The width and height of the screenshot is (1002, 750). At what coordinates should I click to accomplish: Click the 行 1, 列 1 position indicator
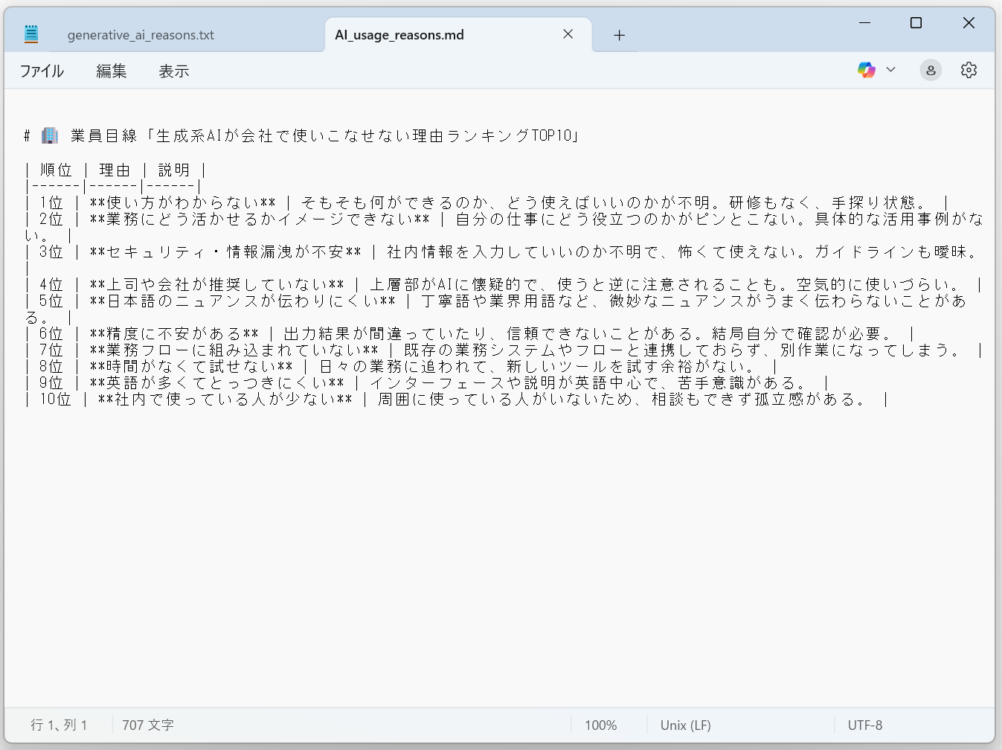[59, 725]
